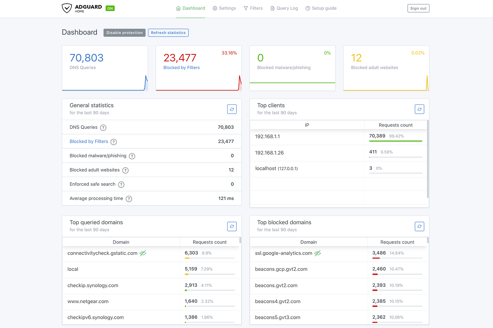Click eye-slash icon beside ssl.google-analytics.com
The height and width of the screenshot is (328, 493).
click(x=318, y=253)
